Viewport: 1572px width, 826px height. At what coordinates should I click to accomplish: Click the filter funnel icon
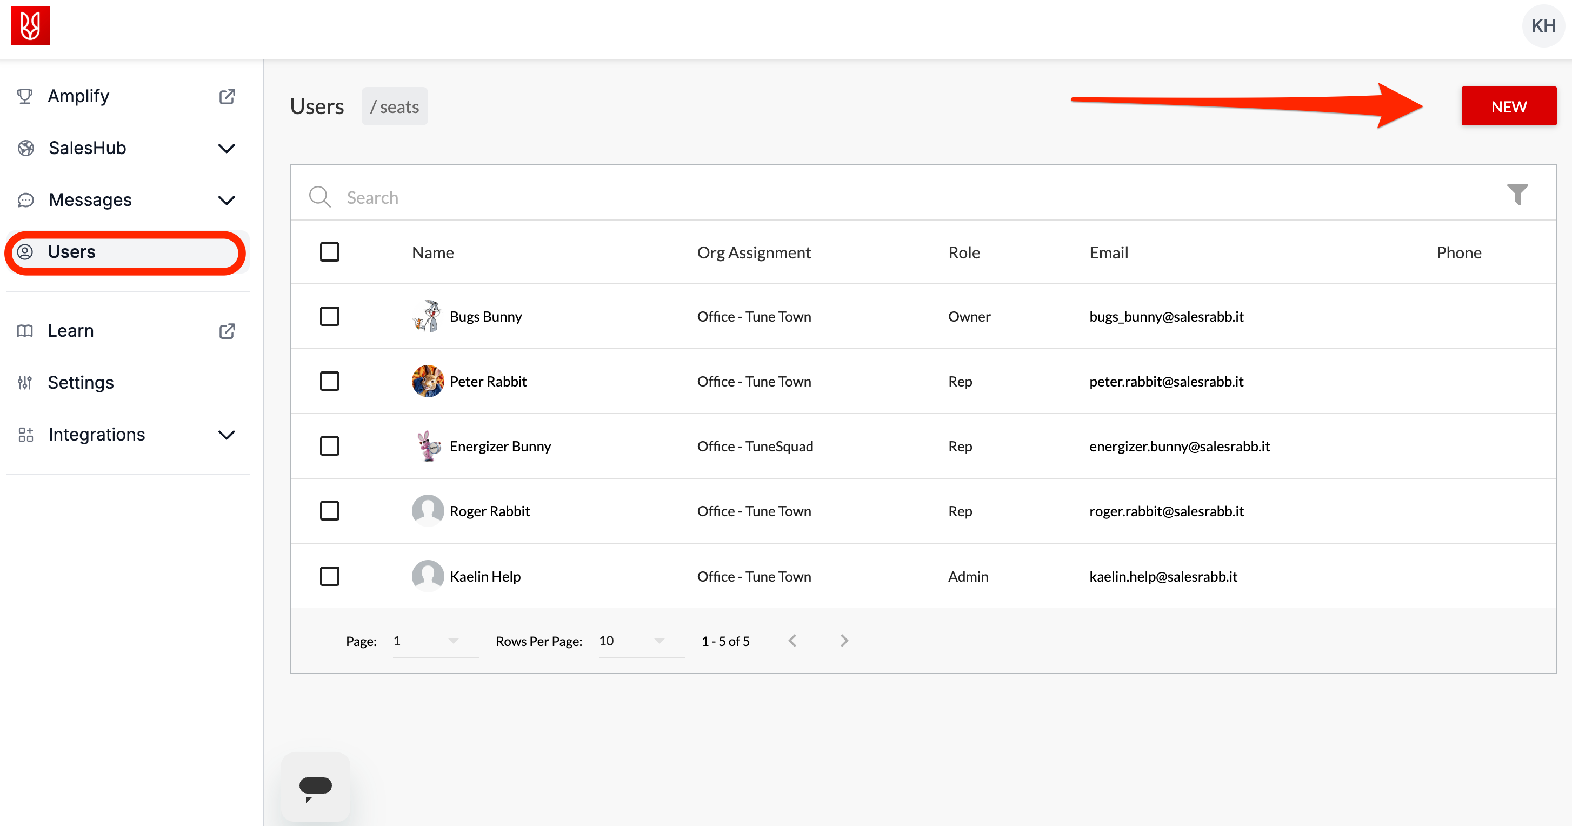click(x=1517, y=195)
